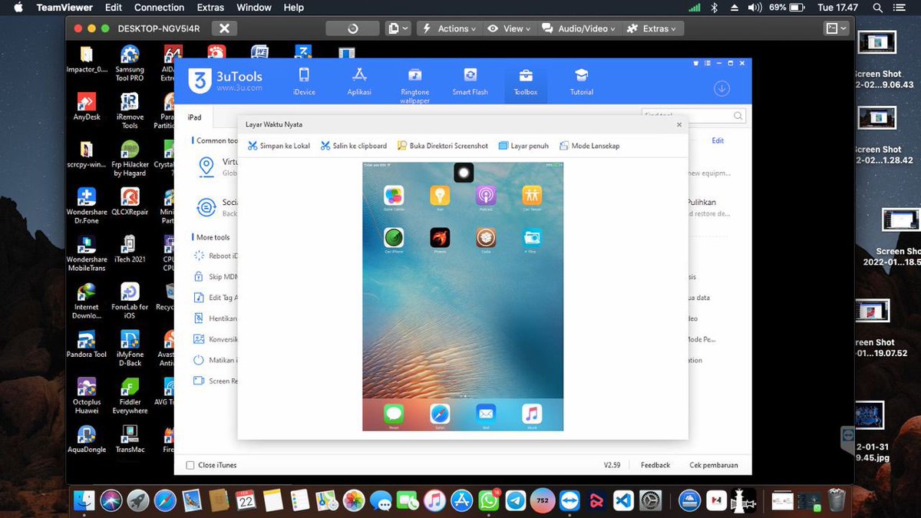Image resolution: width=921 pixels, height=518 pixels.
Task: Switch to Mode Lansekap
Action: (x=589, y=146)
